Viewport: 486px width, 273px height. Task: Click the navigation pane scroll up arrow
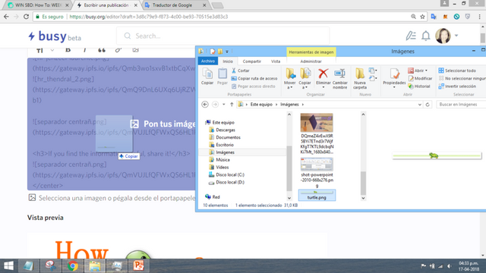tap(289, 115)
